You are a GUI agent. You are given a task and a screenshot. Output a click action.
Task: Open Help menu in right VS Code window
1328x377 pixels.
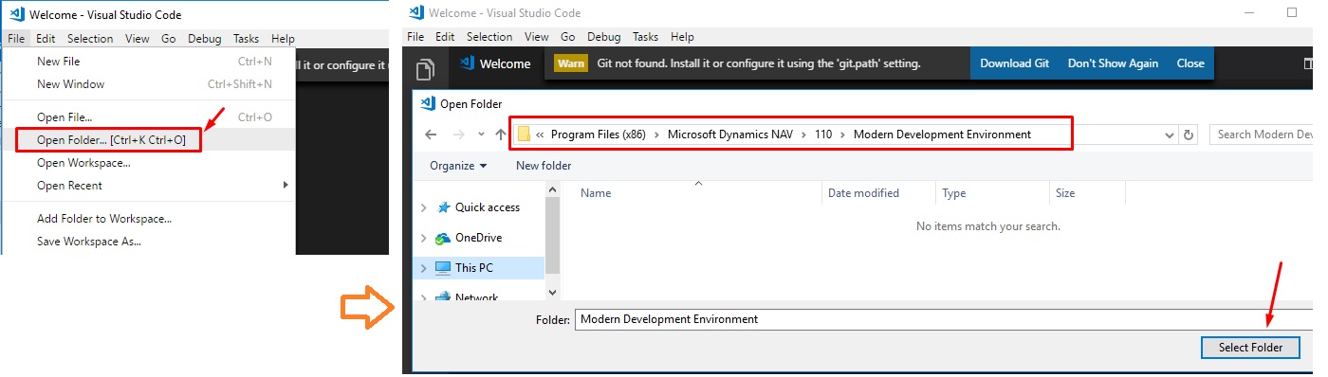(682, 37)
